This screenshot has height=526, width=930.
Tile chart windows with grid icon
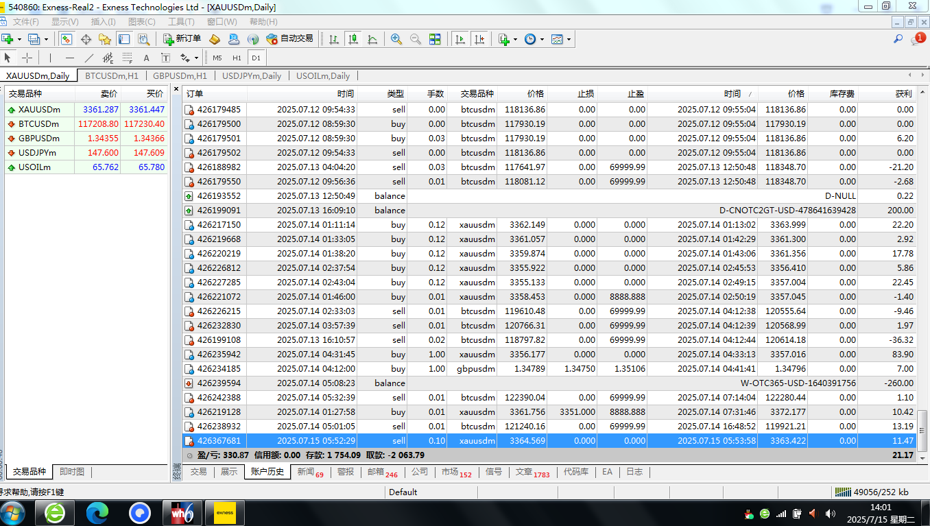click(x=435, y=39)
